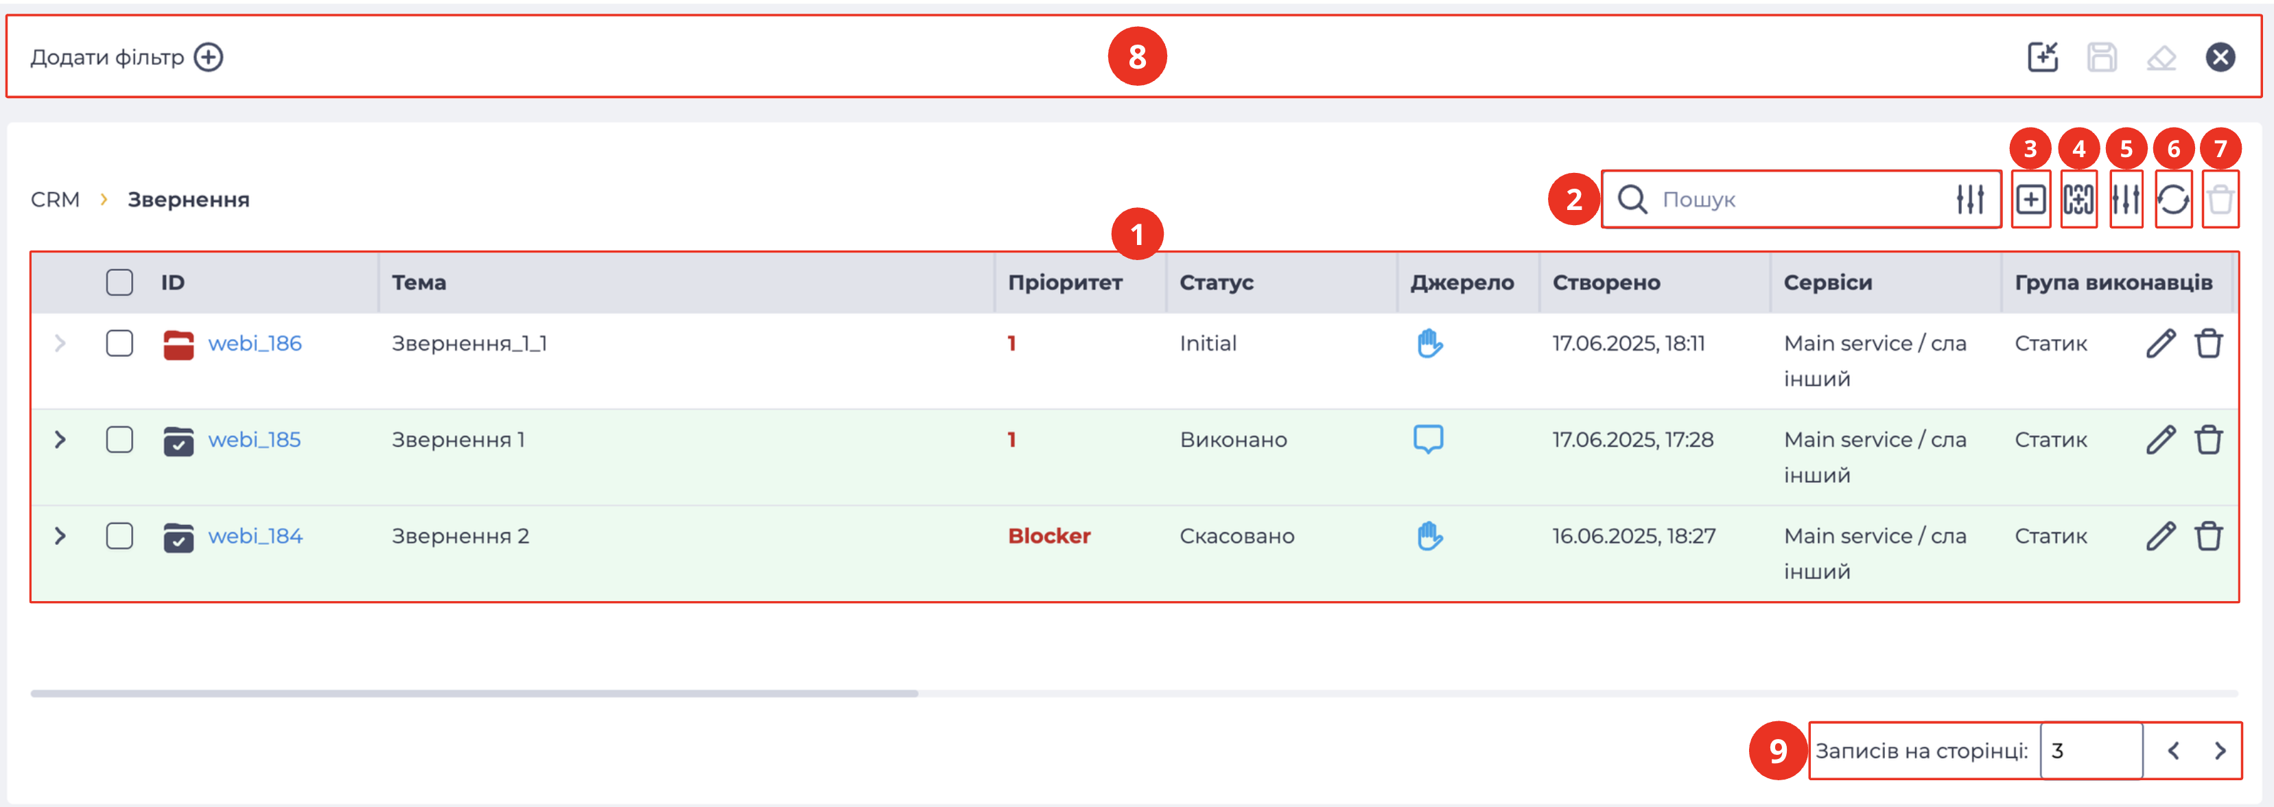Screen dimensions: 2274x807
Task: Go to previous page arrow
Action: [x=2172, y=751]
